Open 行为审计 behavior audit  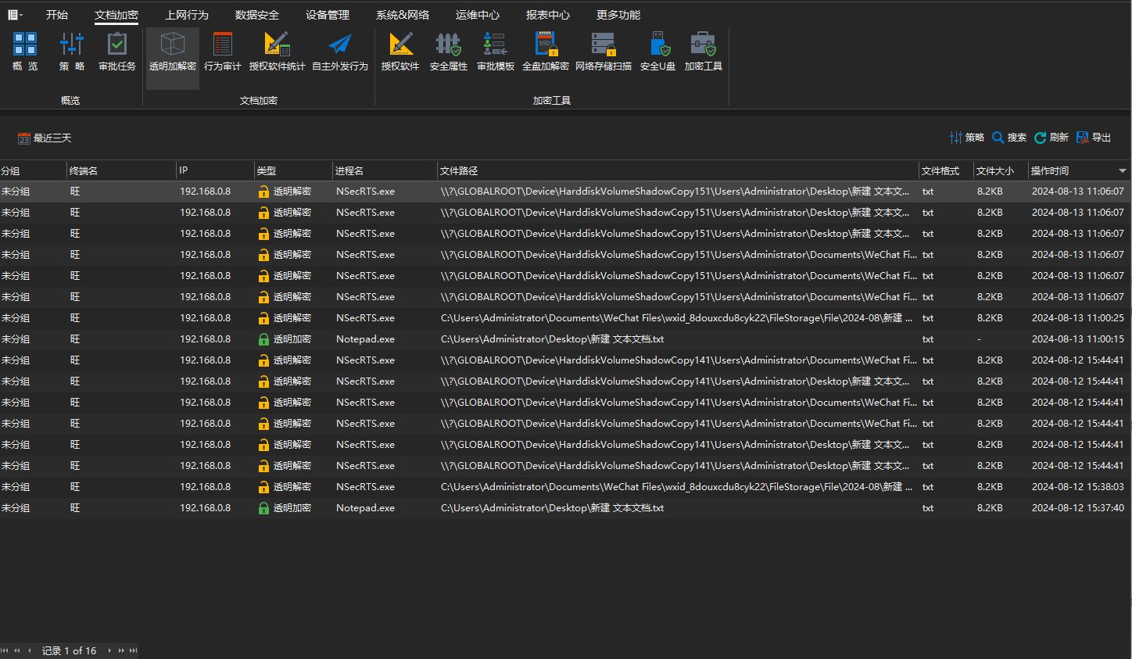223,52
